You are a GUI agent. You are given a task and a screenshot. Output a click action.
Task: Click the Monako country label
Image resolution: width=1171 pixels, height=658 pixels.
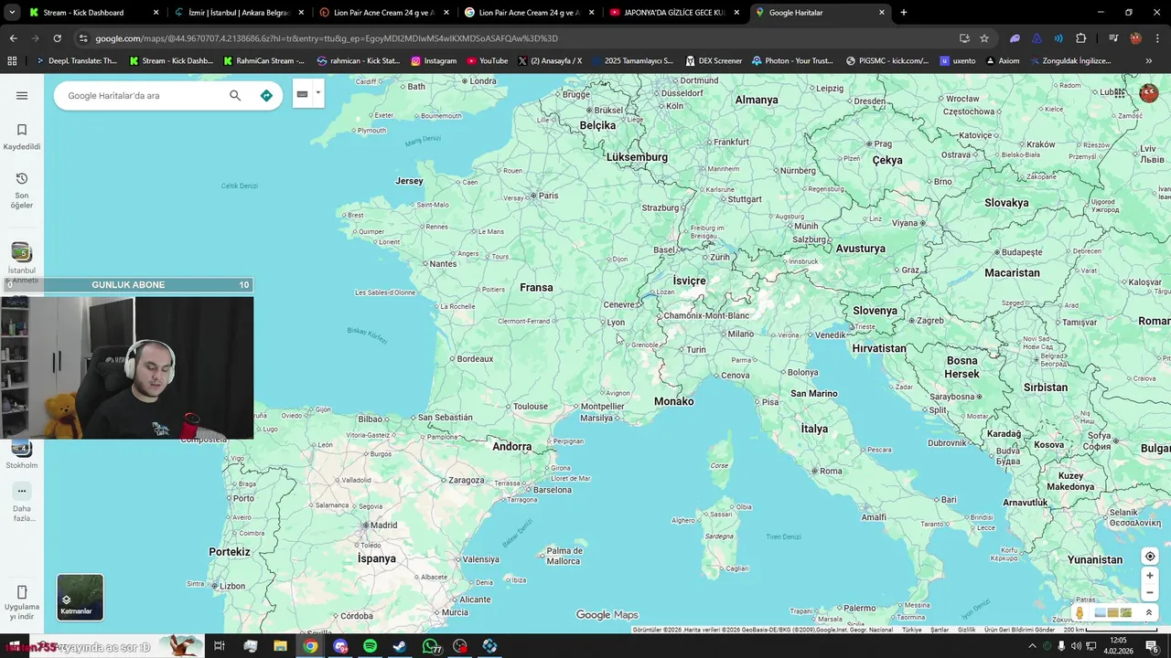click(x=674, y=401)
